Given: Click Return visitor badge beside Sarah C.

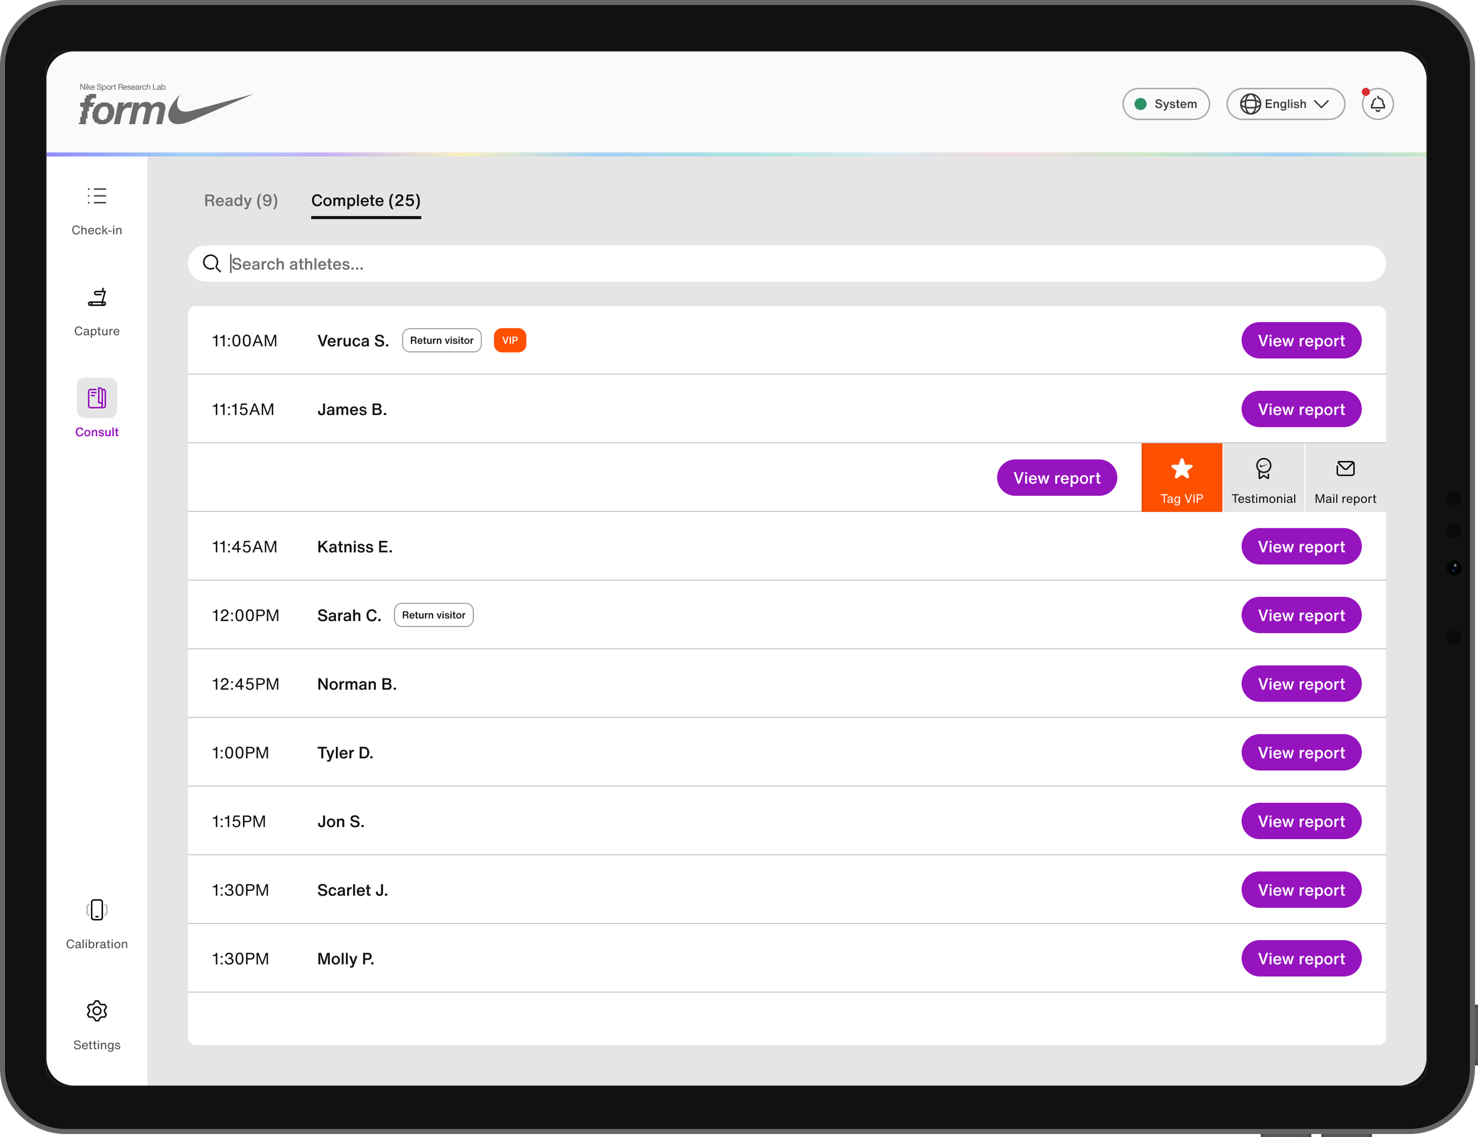Looking at the screenshot, I should point(433,615).
